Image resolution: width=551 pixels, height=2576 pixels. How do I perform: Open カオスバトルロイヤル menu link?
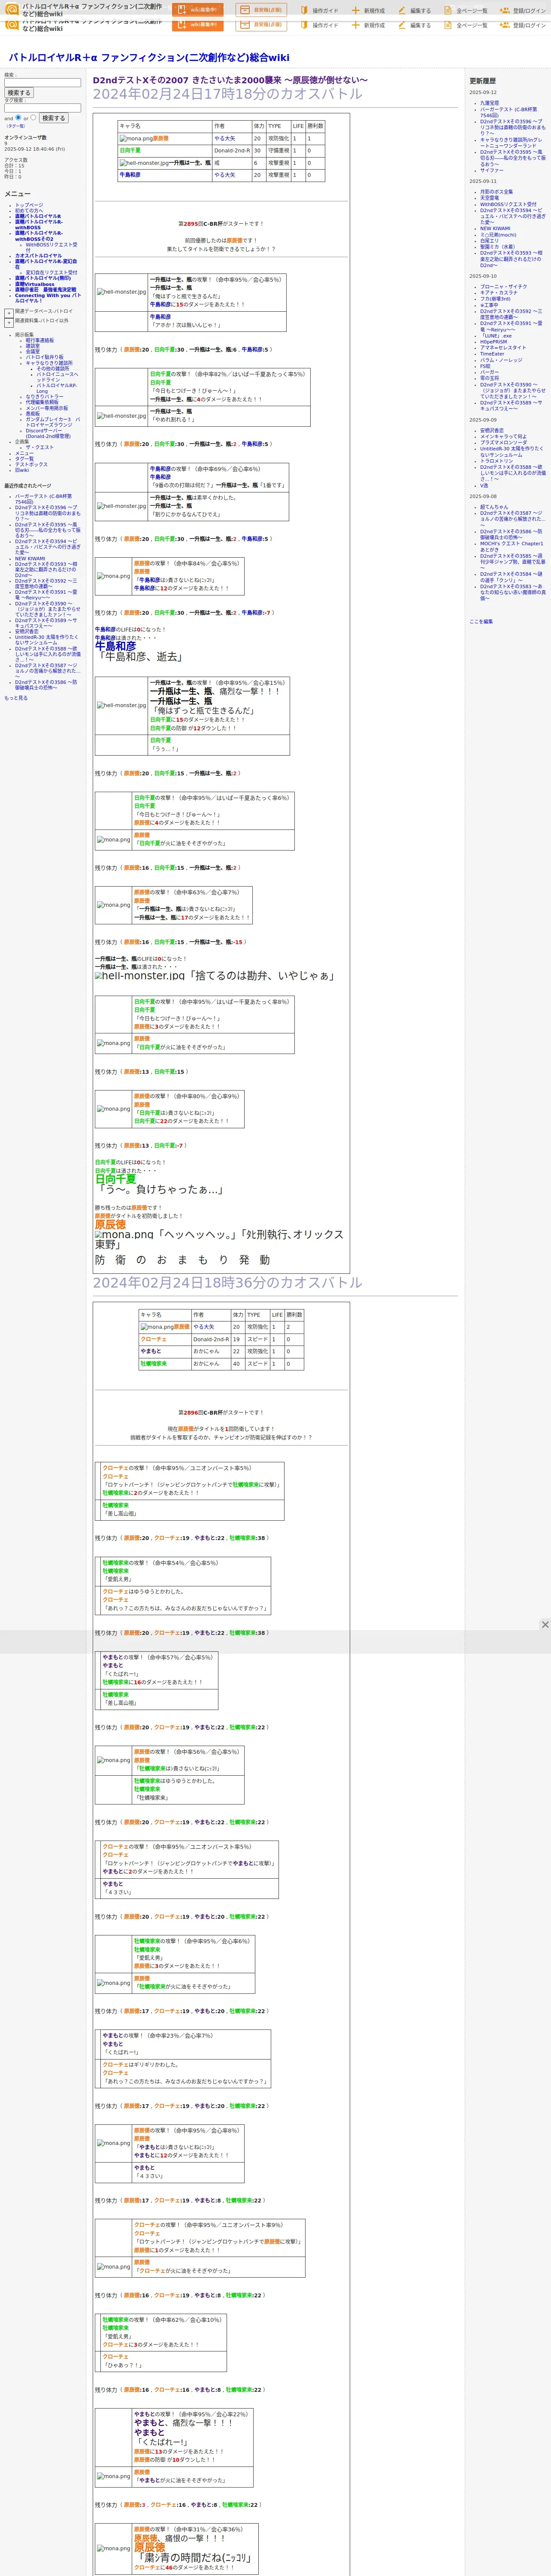point(39,255)
